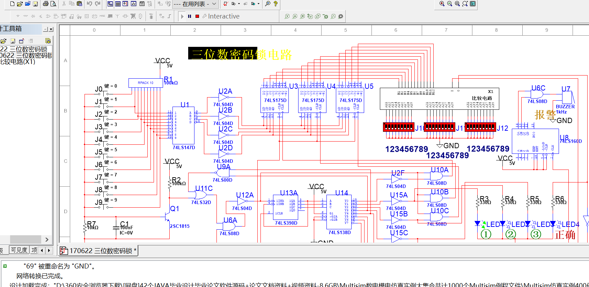
Task: Select the 比较电路(X1) tree item
Action: click(x=17, y=62)
